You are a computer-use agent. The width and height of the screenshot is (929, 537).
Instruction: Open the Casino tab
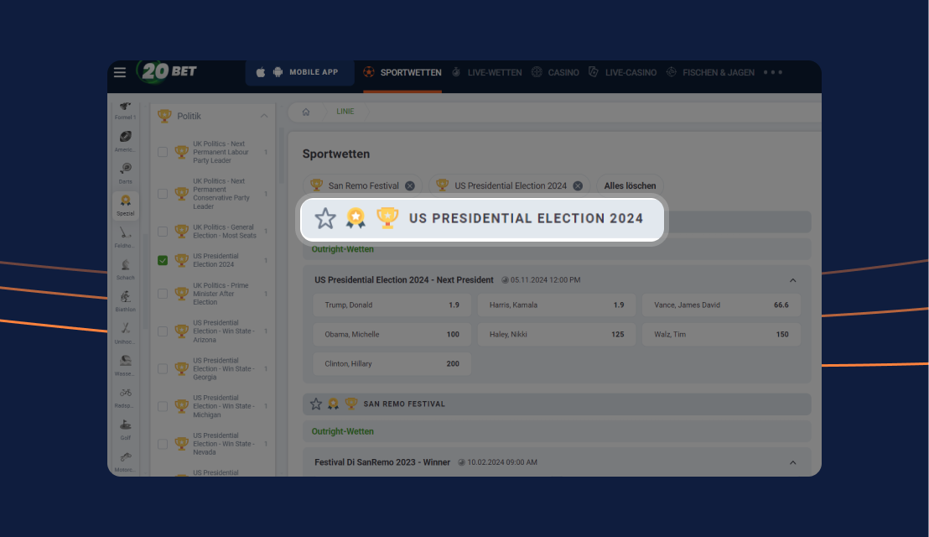(555, 72)
